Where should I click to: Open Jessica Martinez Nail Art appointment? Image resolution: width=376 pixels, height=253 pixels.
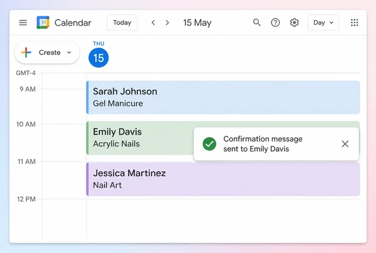[223, 179]
